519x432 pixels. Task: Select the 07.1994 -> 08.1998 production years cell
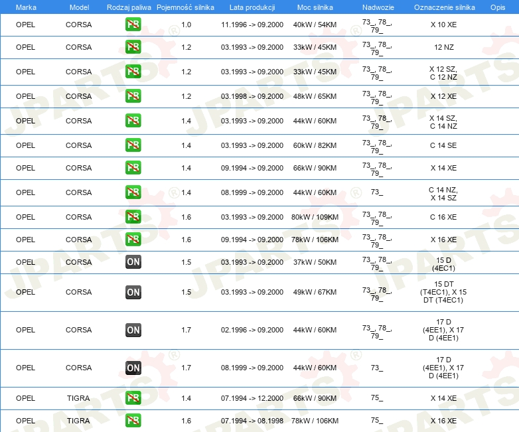252,421
